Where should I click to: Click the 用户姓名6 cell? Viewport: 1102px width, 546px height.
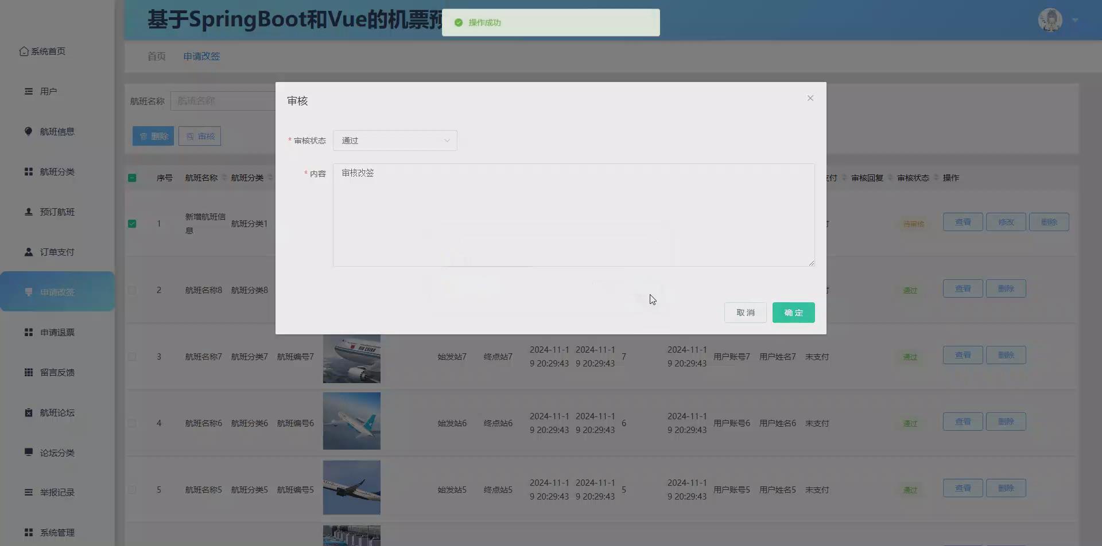778,423
